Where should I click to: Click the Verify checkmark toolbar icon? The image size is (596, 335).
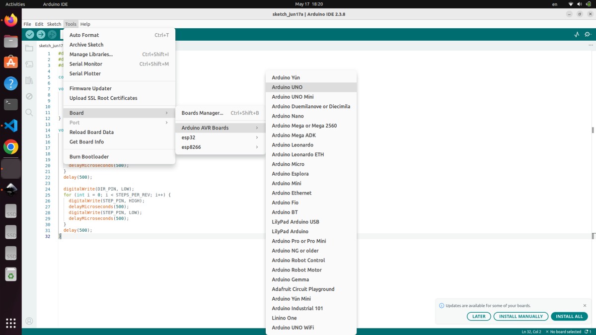[30, 34]
